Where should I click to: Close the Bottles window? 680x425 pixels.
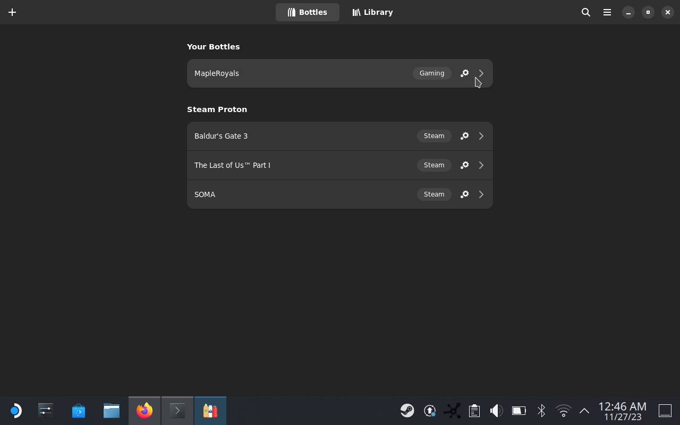[668, 12]
